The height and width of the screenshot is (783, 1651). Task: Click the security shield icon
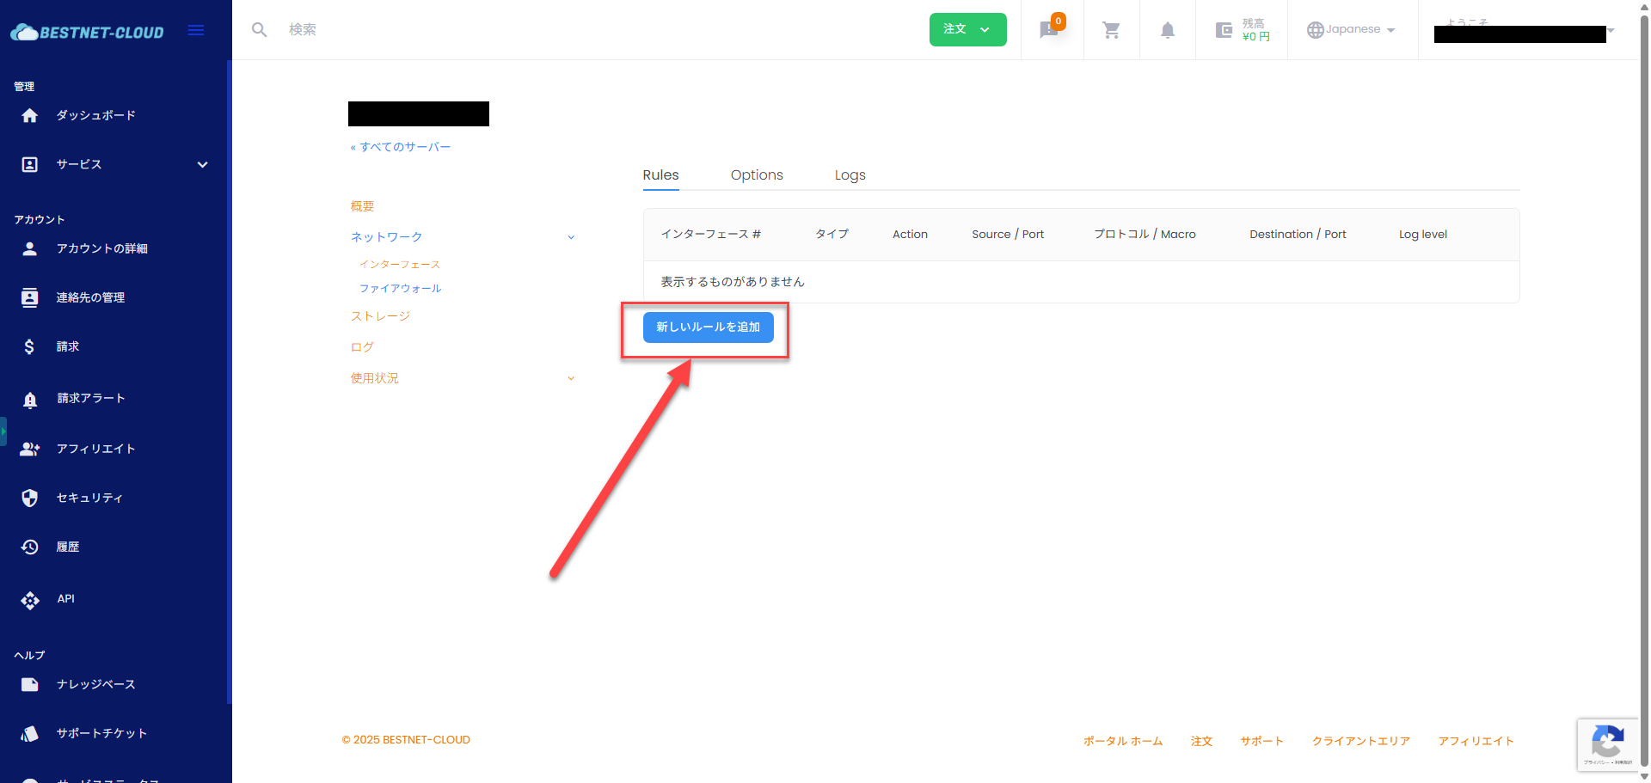coord(30,498)
